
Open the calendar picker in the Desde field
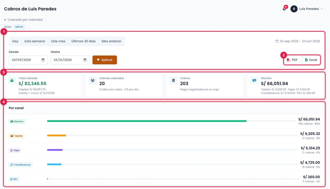tap(43, 60)
